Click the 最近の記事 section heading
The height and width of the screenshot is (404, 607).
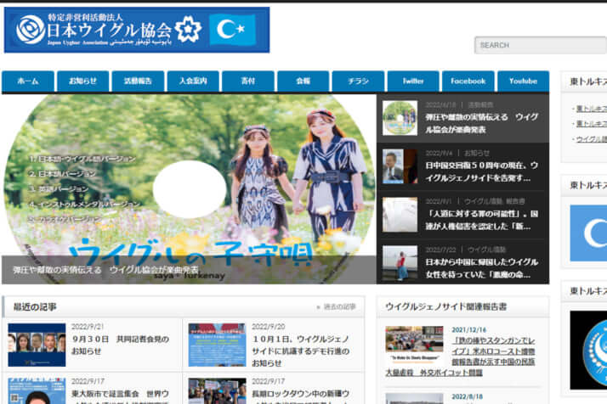click(x=35, y=307)
